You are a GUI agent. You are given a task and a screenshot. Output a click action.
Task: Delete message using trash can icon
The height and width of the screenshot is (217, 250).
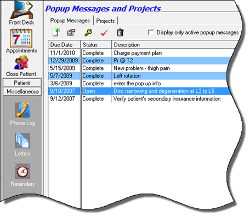[x=120, y=33]
